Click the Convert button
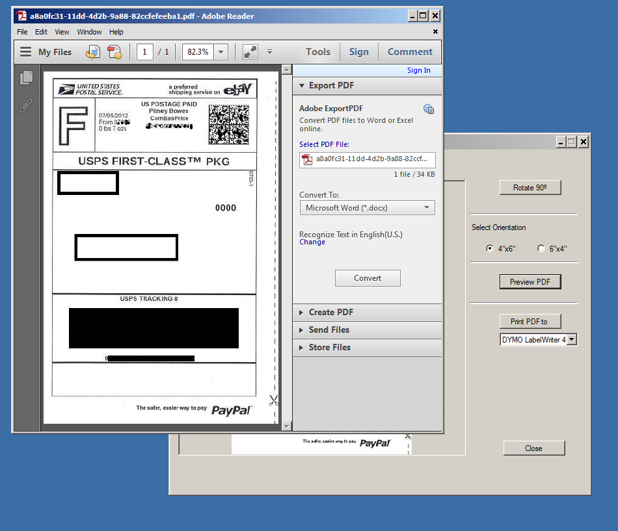This screenshot has width=618, height=531. click(x=368, y=278)
